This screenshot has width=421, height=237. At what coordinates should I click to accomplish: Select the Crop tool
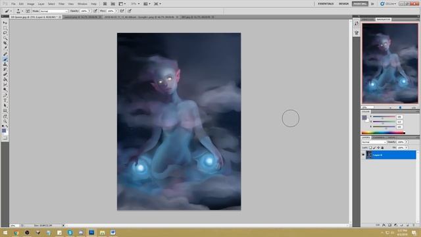pyautogui.click(x=5, y=43)
